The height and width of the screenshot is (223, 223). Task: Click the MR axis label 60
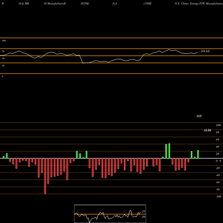tap(217, 140)
